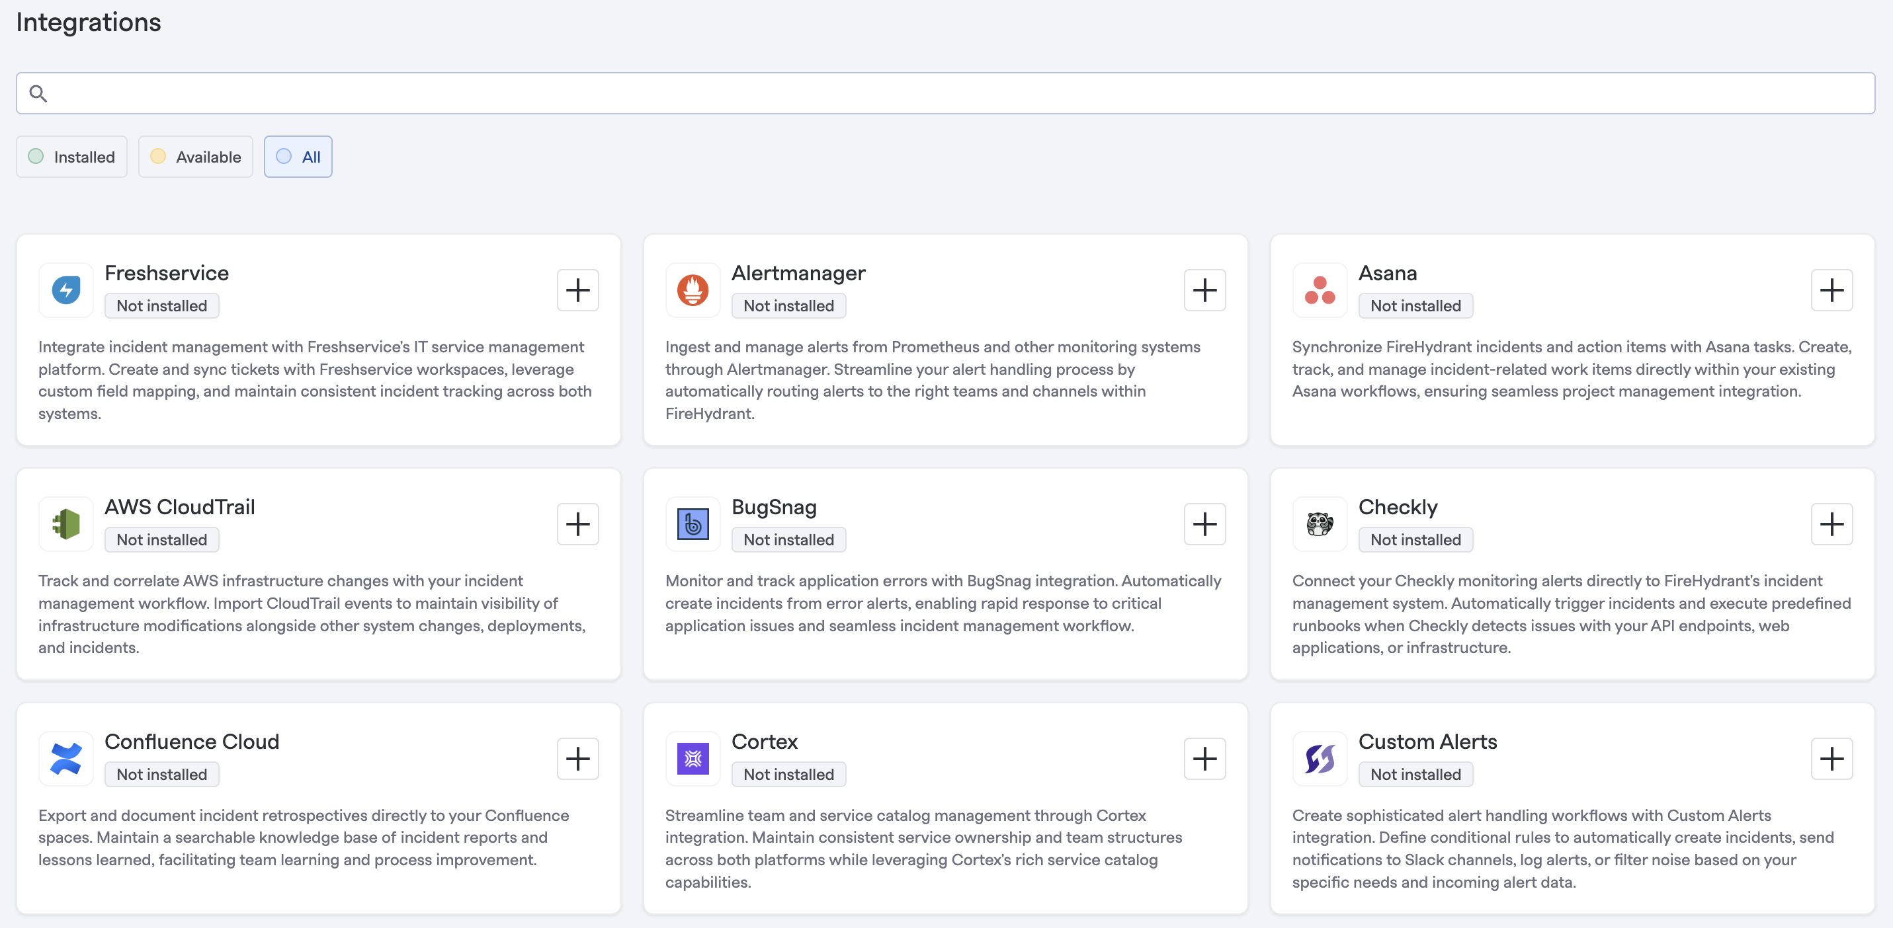Screen dimensions: 1893x928
Task: Click the Custom Alerts logo icon
Action: [x=1319, y=758]
